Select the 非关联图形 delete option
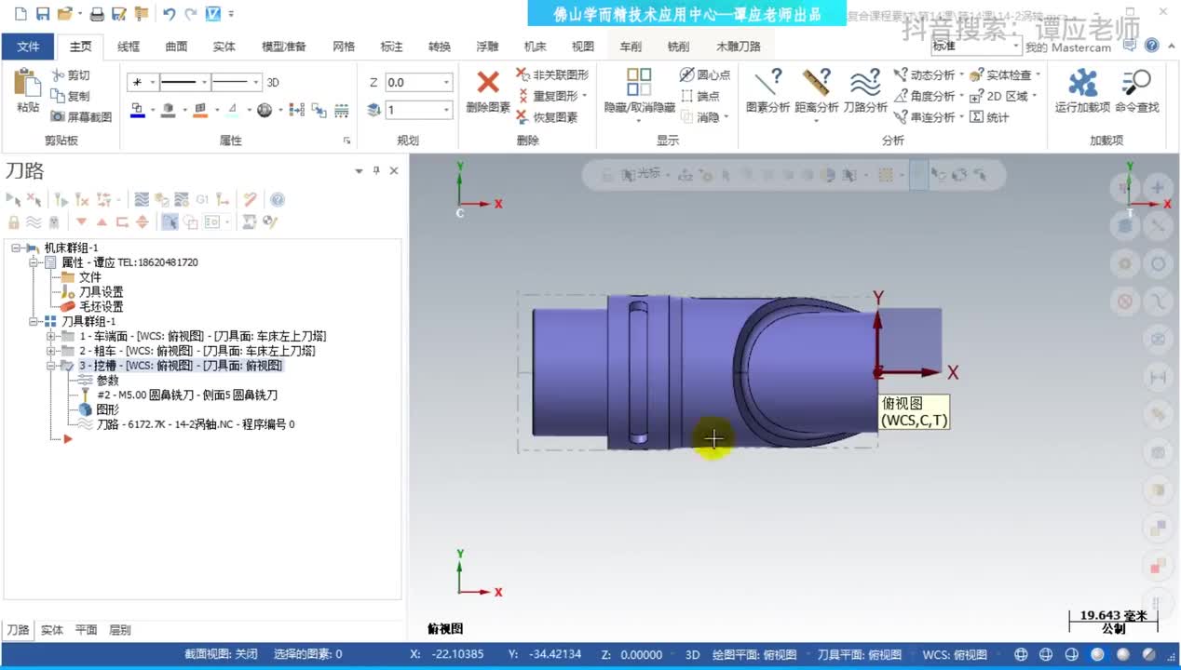1181x670 pixels. click(x=552, y=74)
